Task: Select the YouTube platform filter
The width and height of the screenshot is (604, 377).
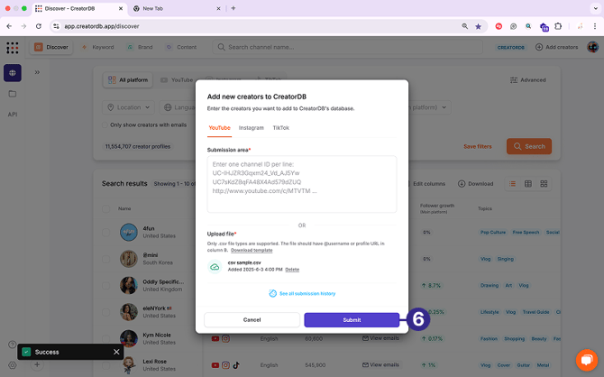Action: [x=177, y=79]
